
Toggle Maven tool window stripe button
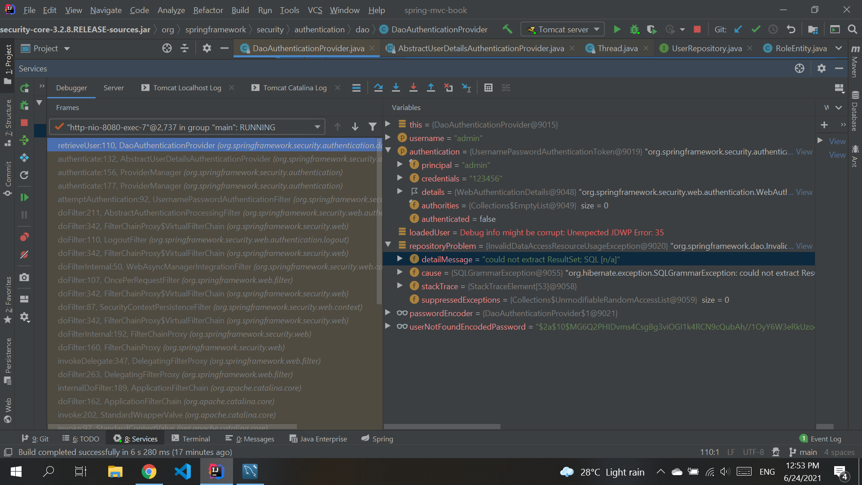pos(855,61)
